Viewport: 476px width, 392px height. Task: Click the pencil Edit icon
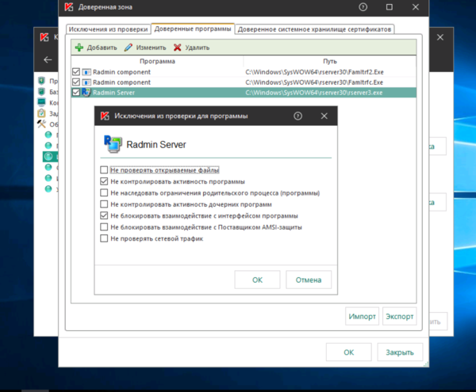click(x=129, y=48)
